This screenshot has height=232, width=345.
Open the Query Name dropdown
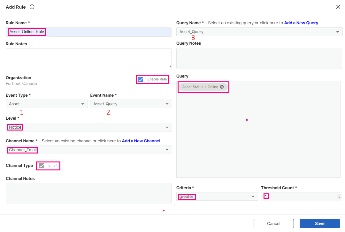(x=259, y=32)
